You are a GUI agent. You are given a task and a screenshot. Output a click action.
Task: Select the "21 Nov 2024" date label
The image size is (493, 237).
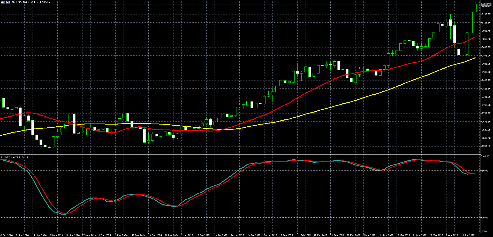pos(72,235)
